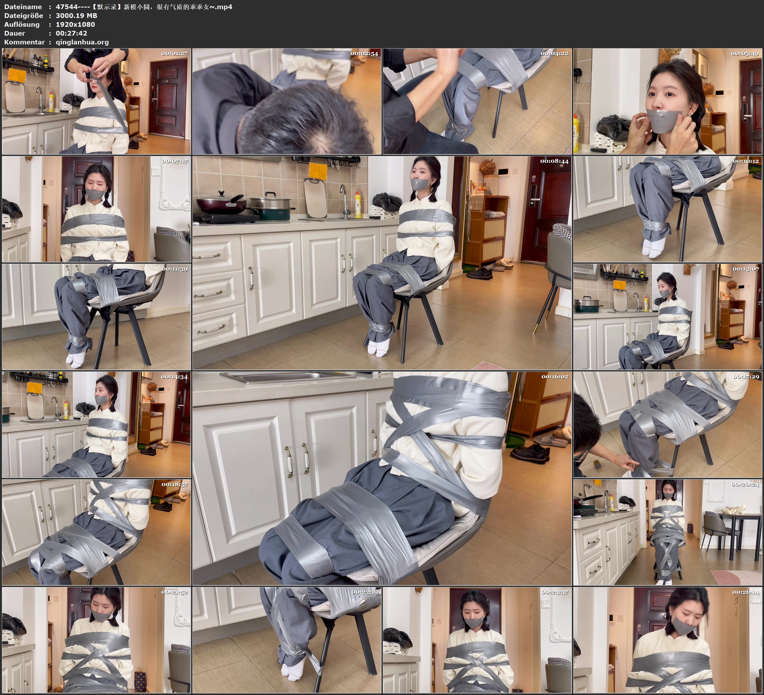Click the qinglanhua.org comment text

82,42
